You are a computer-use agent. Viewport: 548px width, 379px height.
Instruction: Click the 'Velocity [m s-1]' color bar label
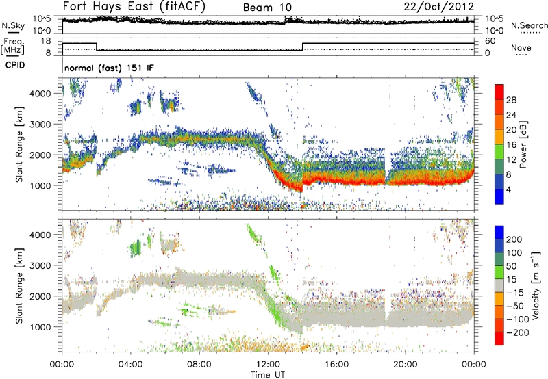(536, 285)
